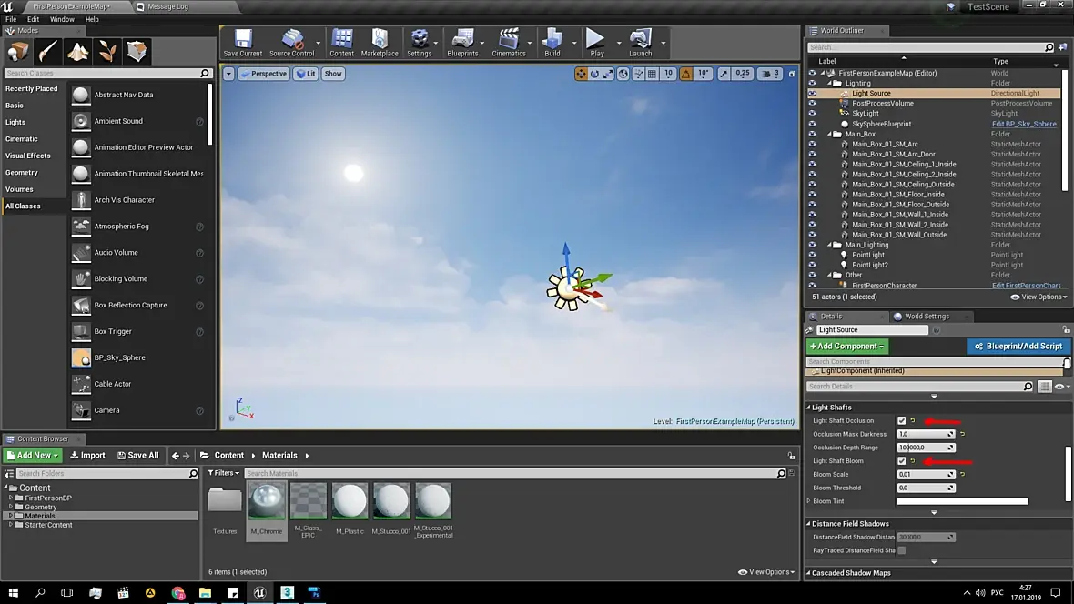Open the Cinematics toolbar icon

[x=508, y=43]
